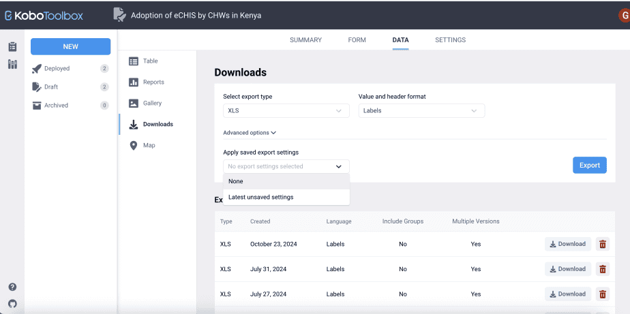Switch to the SUMMARY tab
The image size is (630, 314).
coord(305,40)
